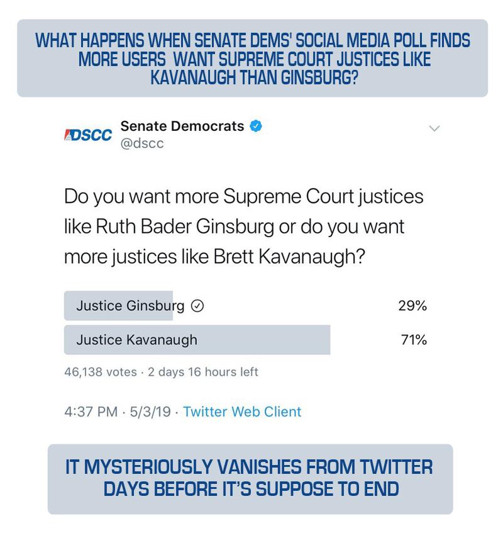503x533 pixels.
Task: Select the Justice Ginsburg poll option
Action: (130, 306)
